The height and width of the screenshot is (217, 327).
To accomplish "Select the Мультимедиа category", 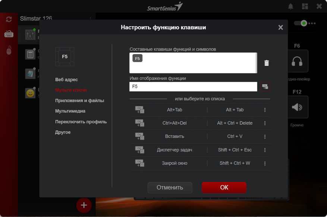I will point(70,111).
